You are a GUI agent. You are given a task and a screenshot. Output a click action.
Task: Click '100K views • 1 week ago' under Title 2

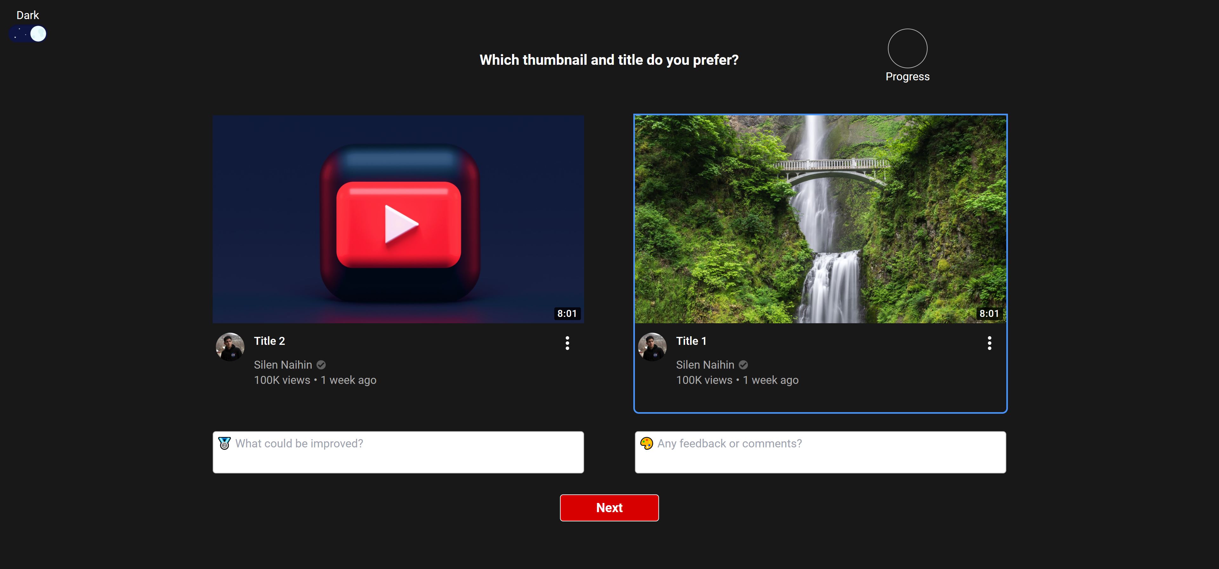tap(315, 380)
